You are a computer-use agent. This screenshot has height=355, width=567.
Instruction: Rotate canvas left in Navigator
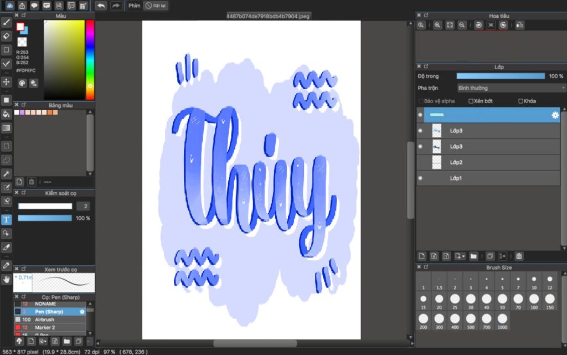click(479, 25)
